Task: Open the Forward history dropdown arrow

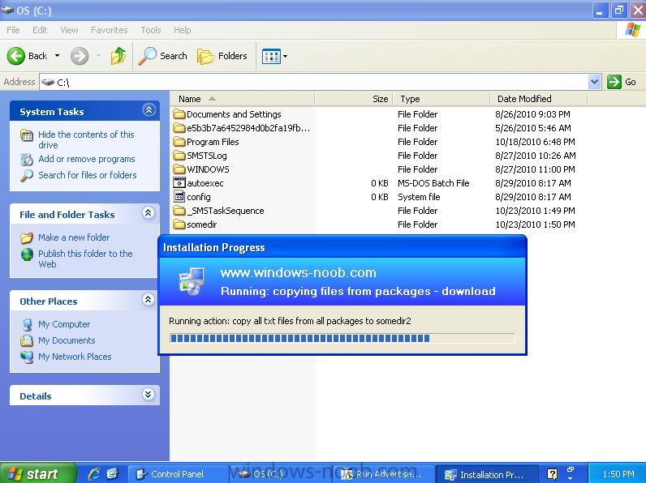Action: pos(98,56)
